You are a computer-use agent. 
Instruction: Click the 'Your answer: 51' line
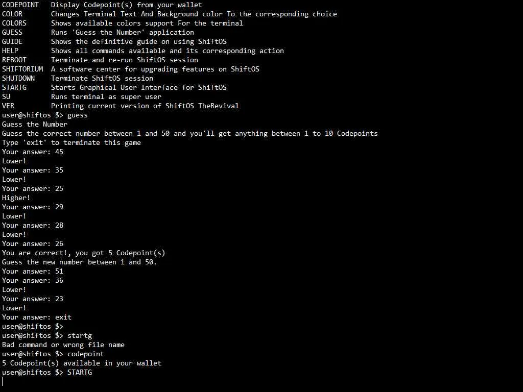(x=33, y=271)
